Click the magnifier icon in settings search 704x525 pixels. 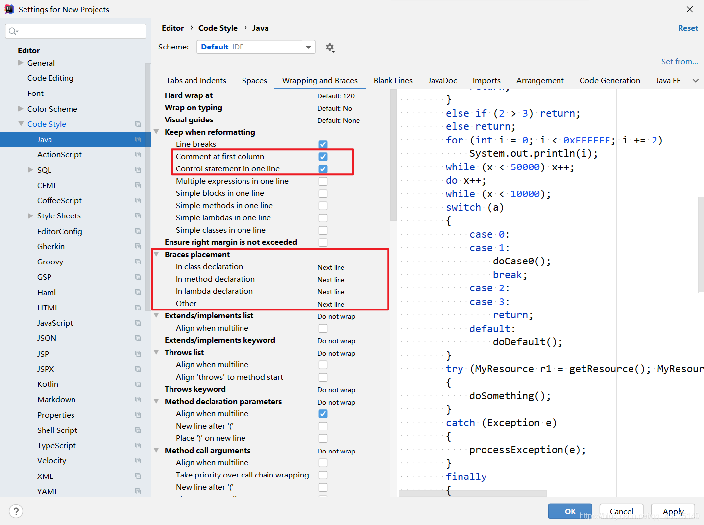[13, 31]
